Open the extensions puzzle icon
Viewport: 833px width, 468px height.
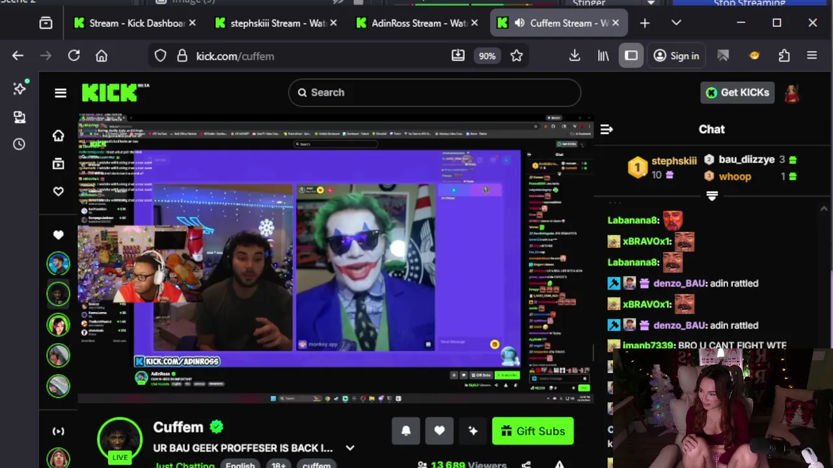pos(784,56)
